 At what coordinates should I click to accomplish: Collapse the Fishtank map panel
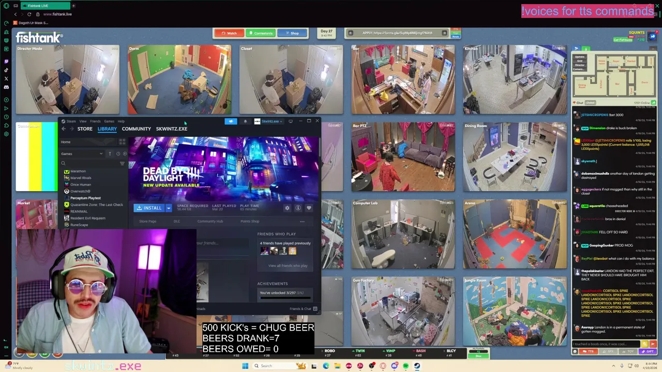pos(653,49)
